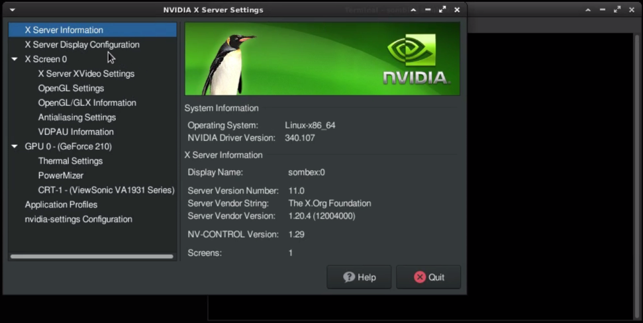Screen dimensions: 643x323
Task: Minimize the NVIDIA X Server Settings window
Action: (x=428, y=10)
